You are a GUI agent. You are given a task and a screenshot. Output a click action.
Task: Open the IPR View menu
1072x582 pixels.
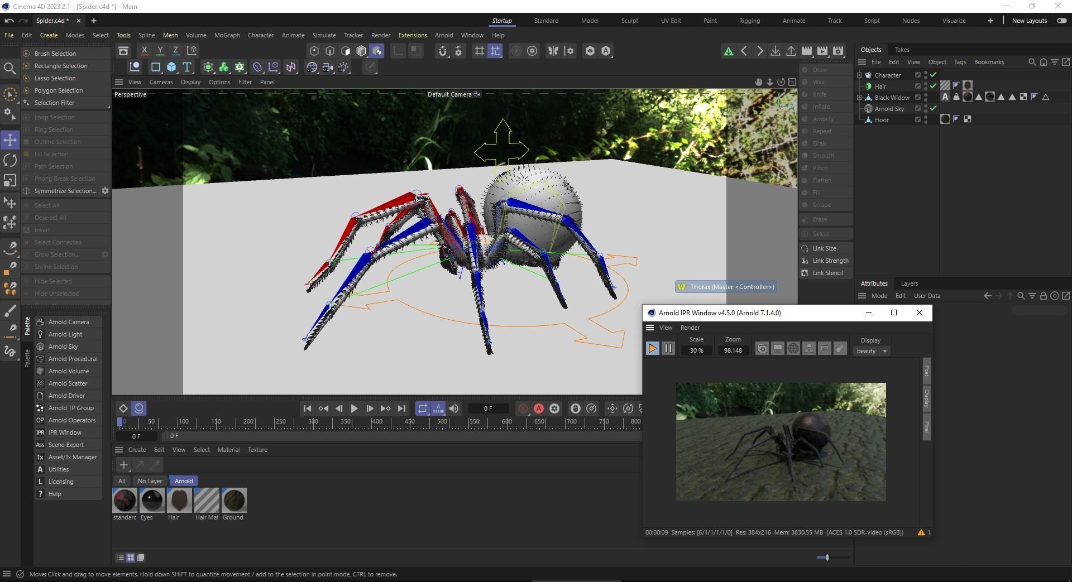tap(666, 328)
